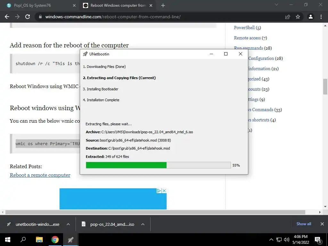This screenshot has width=328, height=246.
Task: Close the Reboot Windows computer tab
Action: pos(151,6)
